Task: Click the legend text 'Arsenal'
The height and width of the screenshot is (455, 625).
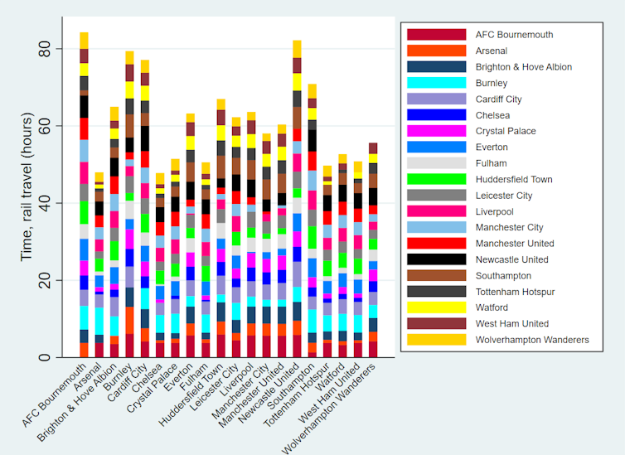Action: (492, 51)
